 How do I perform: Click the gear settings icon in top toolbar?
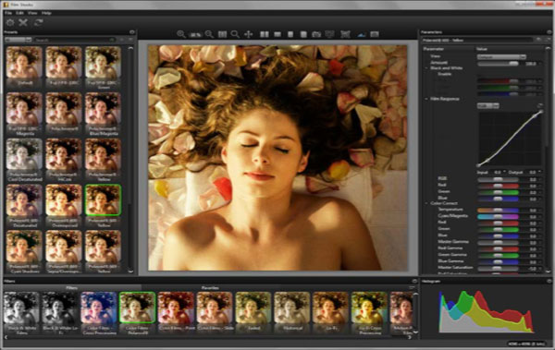point(10,23)
